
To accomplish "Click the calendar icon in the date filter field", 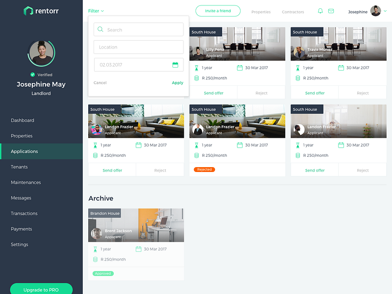I will 175,65.
